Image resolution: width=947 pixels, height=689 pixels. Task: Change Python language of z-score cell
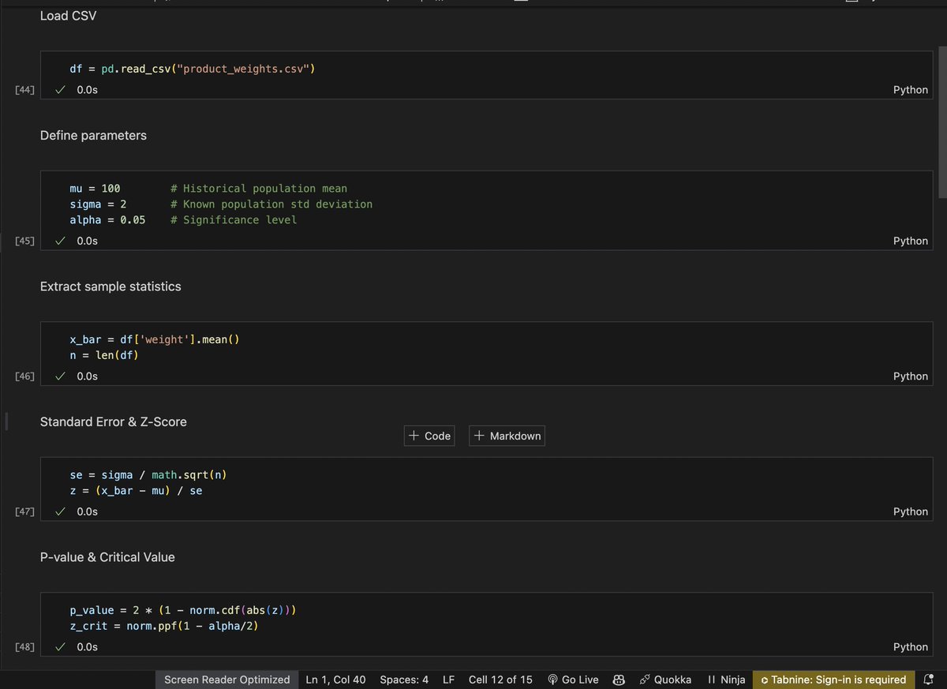911,511
